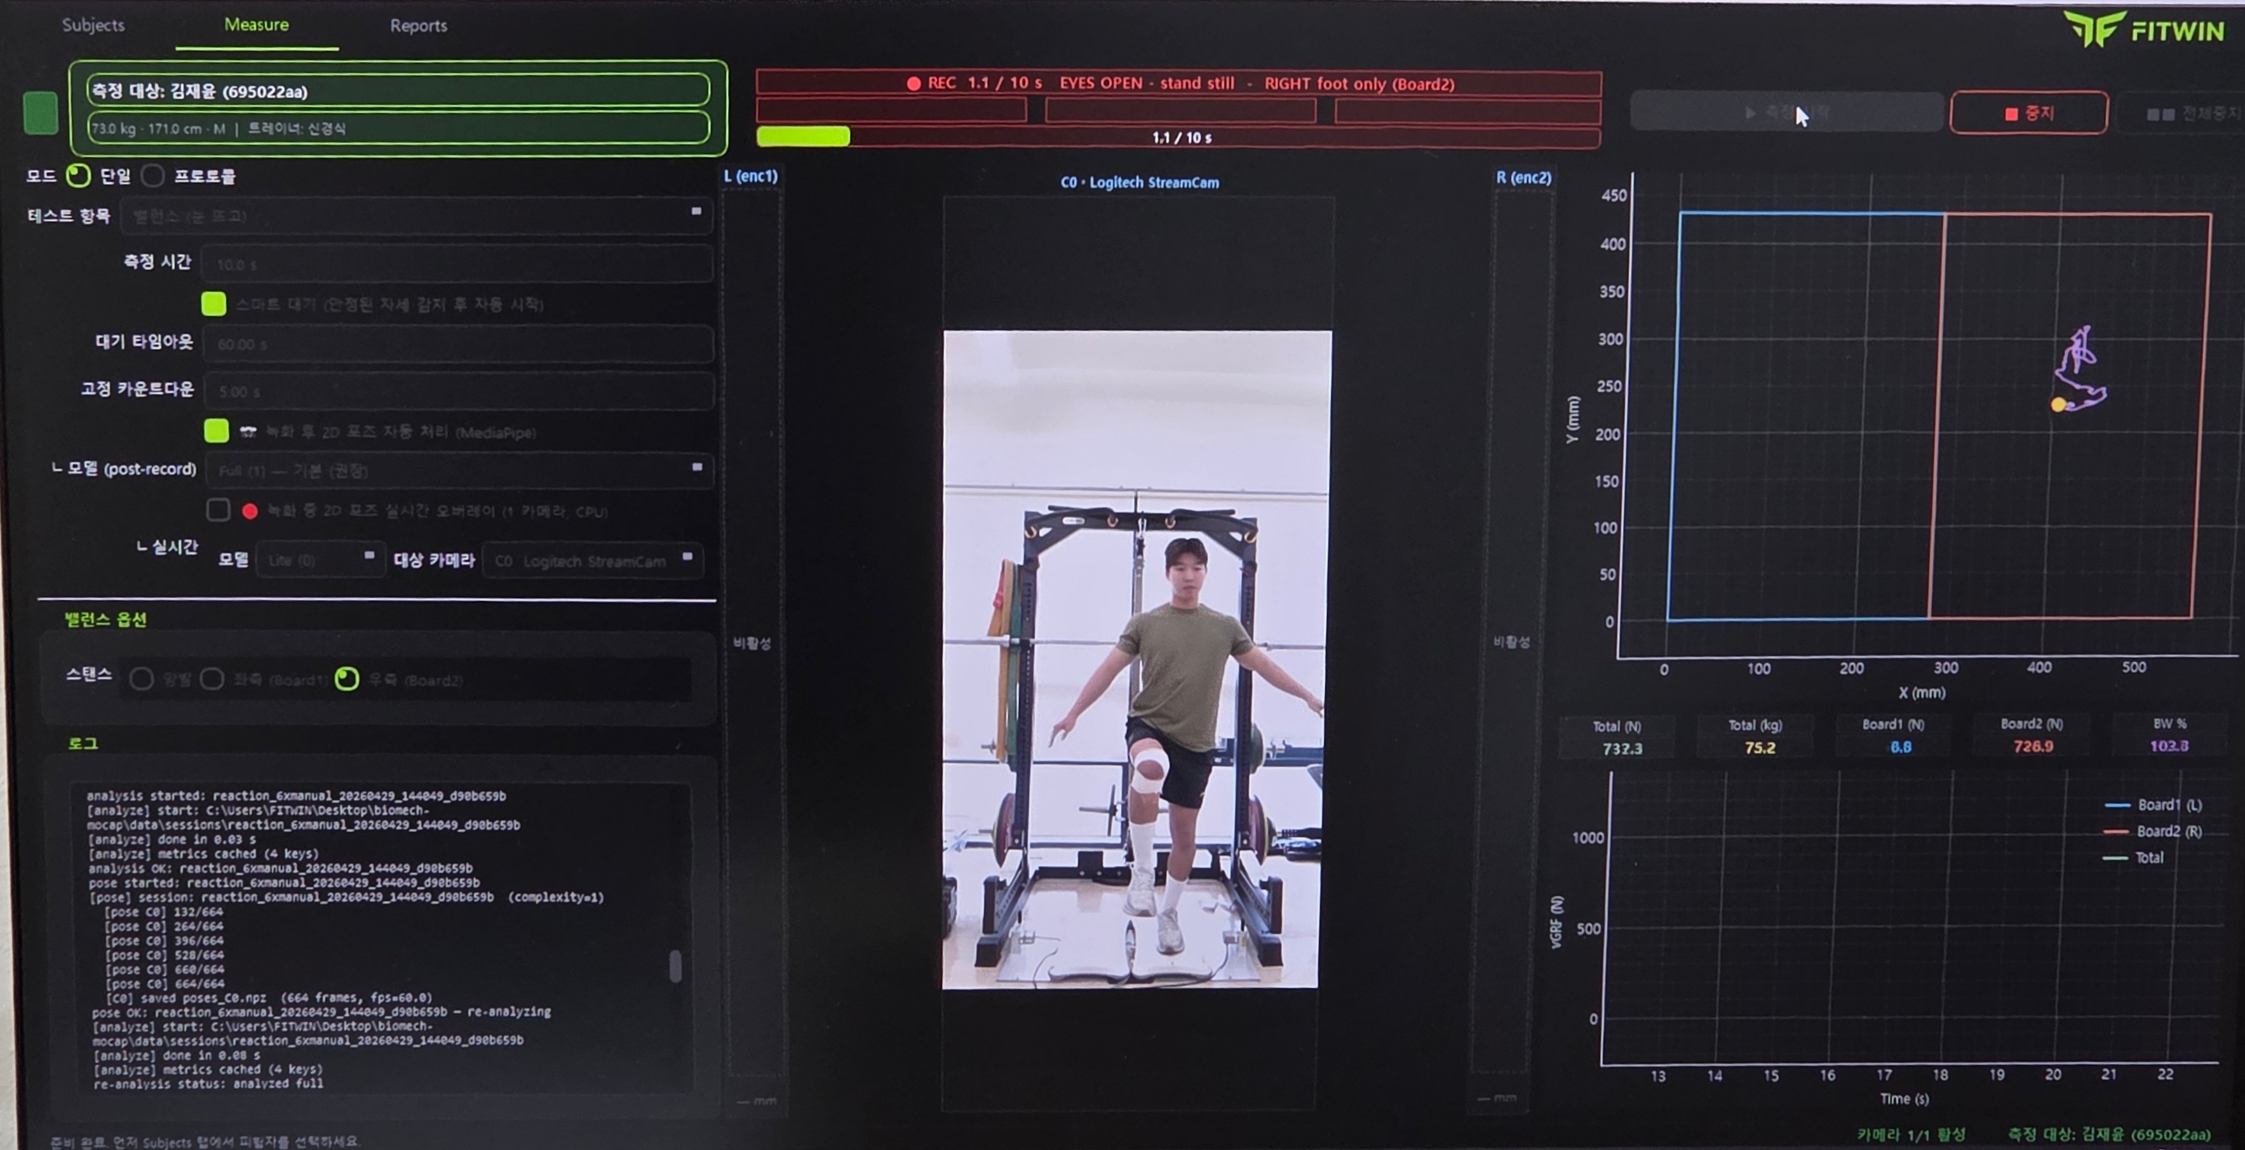
Task: Click the Board1 (N) value
Action: click(1901, 747)
